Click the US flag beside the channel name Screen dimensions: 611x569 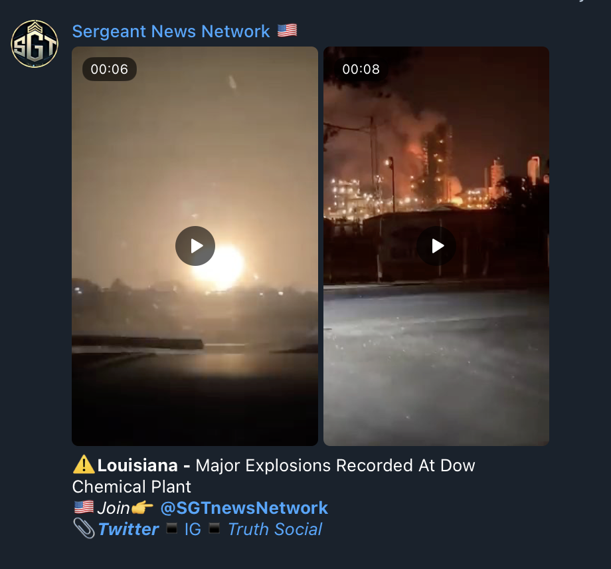click(287, 31)
